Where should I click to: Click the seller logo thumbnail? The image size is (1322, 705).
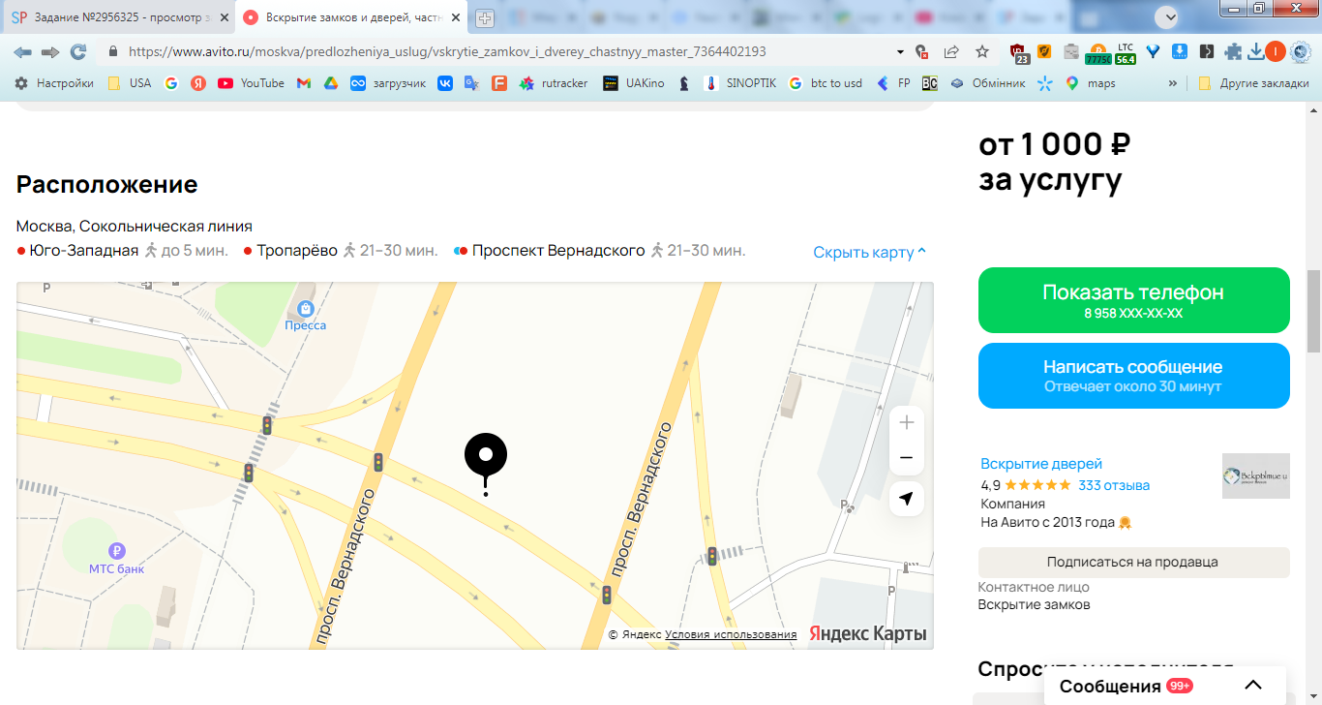(1256, 476)
